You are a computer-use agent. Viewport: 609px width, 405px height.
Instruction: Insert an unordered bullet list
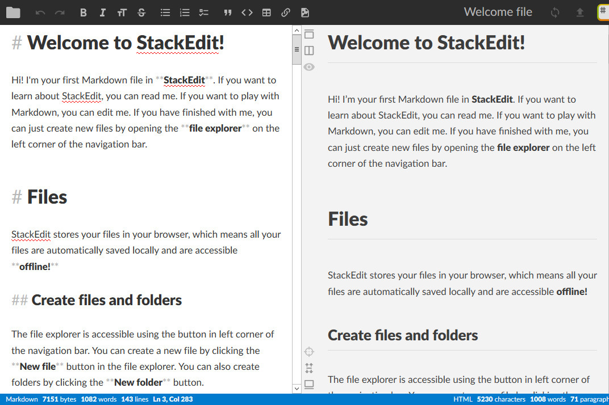tap(165, 13)
